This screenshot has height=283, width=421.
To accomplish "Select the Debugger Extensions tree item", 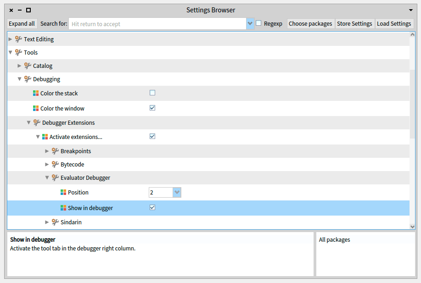I will [x=68, y=123].
